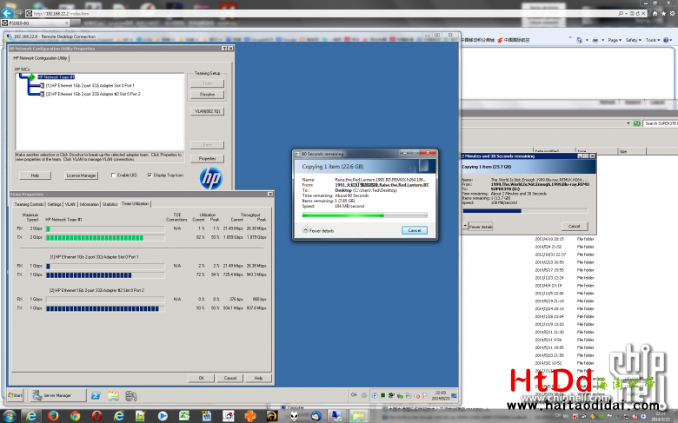Open the VLAN(802.1Q) settings
This screenshot has width=678, height=423.
coord(207,111)
